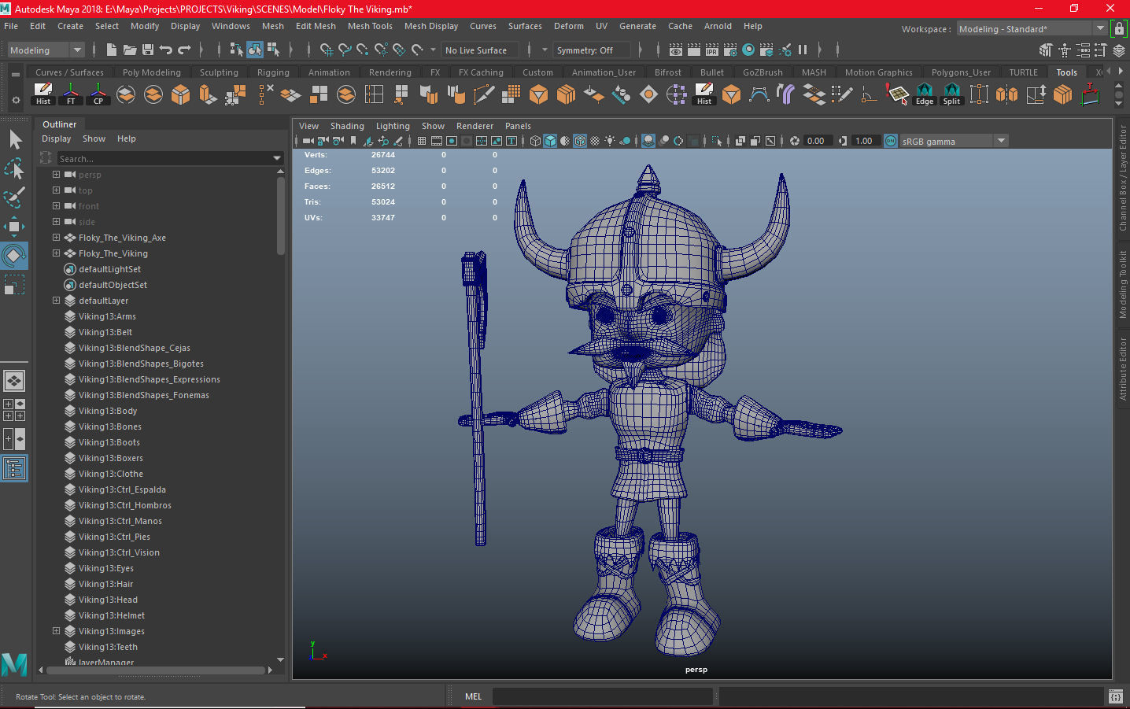Screen dimensions: 1130x709
Task: Open the viewport Shading menu
Action: pyautogui.click(x=347, y=126)
